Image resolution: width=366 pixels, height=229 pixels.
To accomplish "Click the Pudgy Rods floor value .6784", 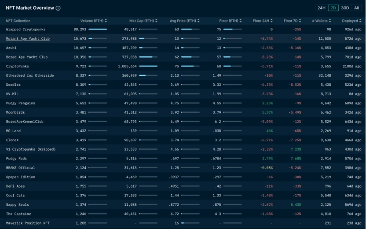I will [x=216, y=159].
